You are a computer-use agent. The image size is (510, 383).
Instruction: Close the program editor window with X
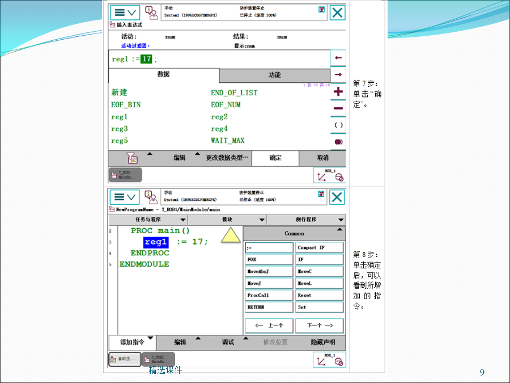pos(337,197)
